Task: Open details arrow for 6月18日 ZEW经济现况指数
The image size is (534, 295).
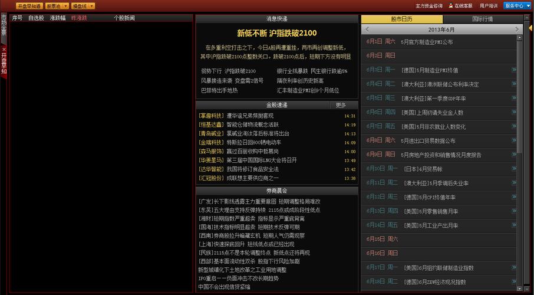Action: (514, 281)
